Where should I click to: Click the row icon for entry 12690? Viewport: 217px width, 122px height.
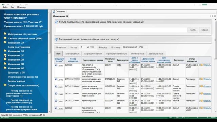coord(56,94)
